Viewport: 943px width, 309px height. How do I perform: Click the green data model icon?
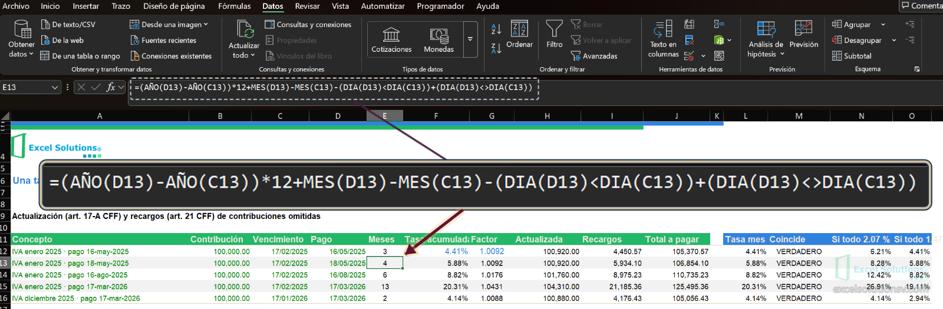(x=719, y=40)
